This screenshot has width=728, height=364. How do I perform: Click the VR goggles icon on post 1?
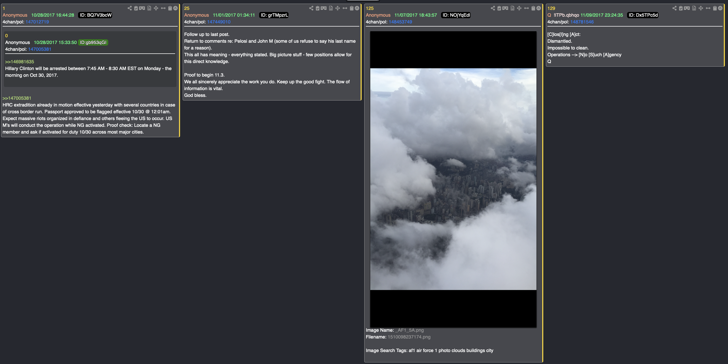(142, 8)
